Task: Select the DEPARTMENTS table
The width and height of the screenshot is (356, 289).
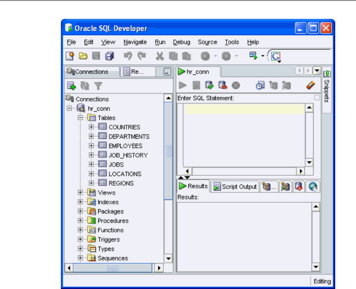Action: (x=129, y=136)
